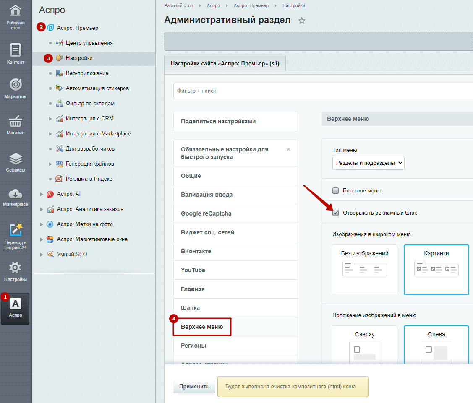Image resolution: width=473 pixels, height=403 pixels.
Task: Click the Аспро: Премьер logo icon
Action: click(x=51, y=28)
